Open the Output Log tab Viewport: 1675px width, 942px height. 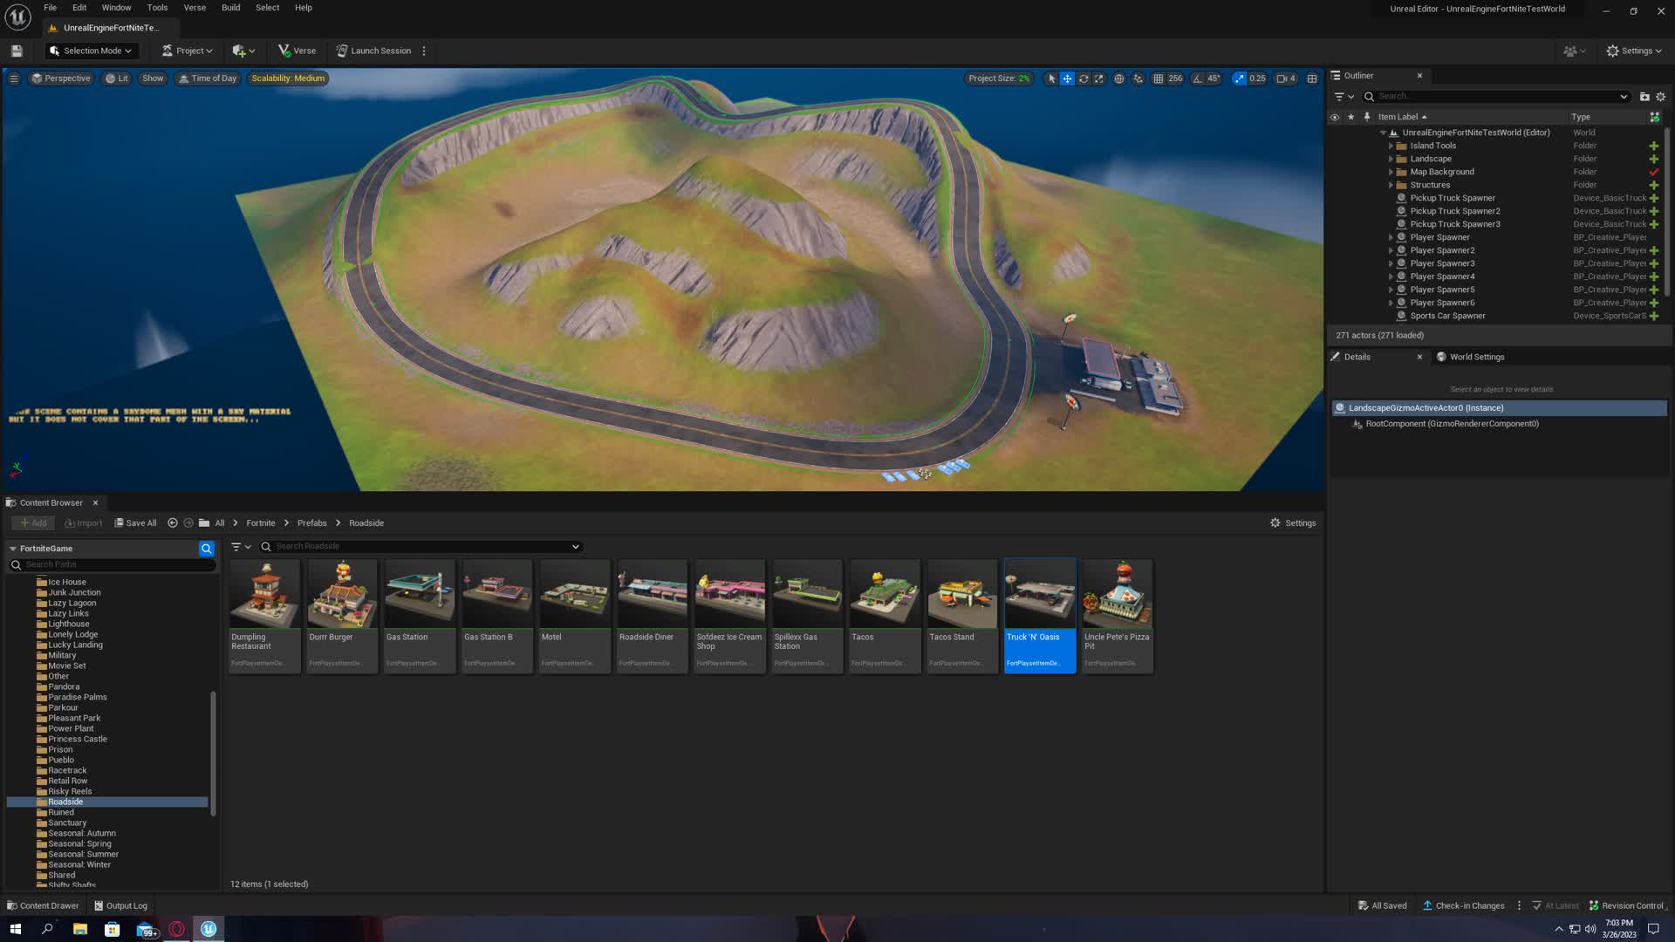click(x=120, y=905)
